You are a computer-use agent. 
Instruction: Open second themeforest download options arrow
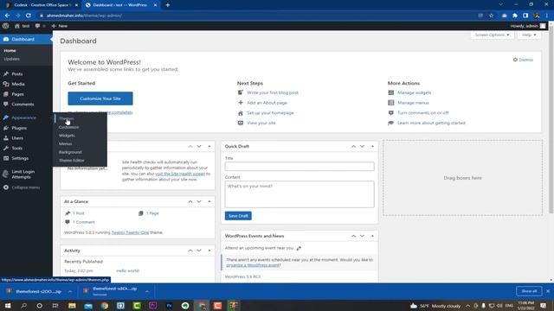coord(147,292)
